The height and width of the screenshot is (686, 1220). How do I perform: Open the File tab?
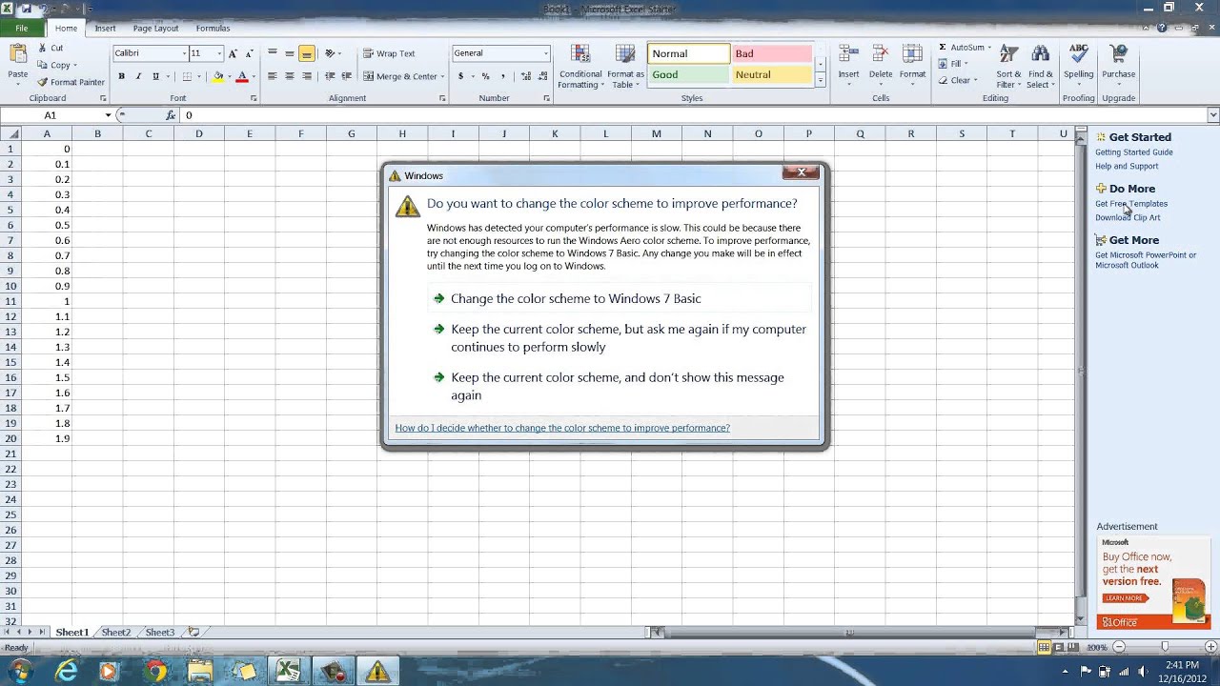[21, 28]
